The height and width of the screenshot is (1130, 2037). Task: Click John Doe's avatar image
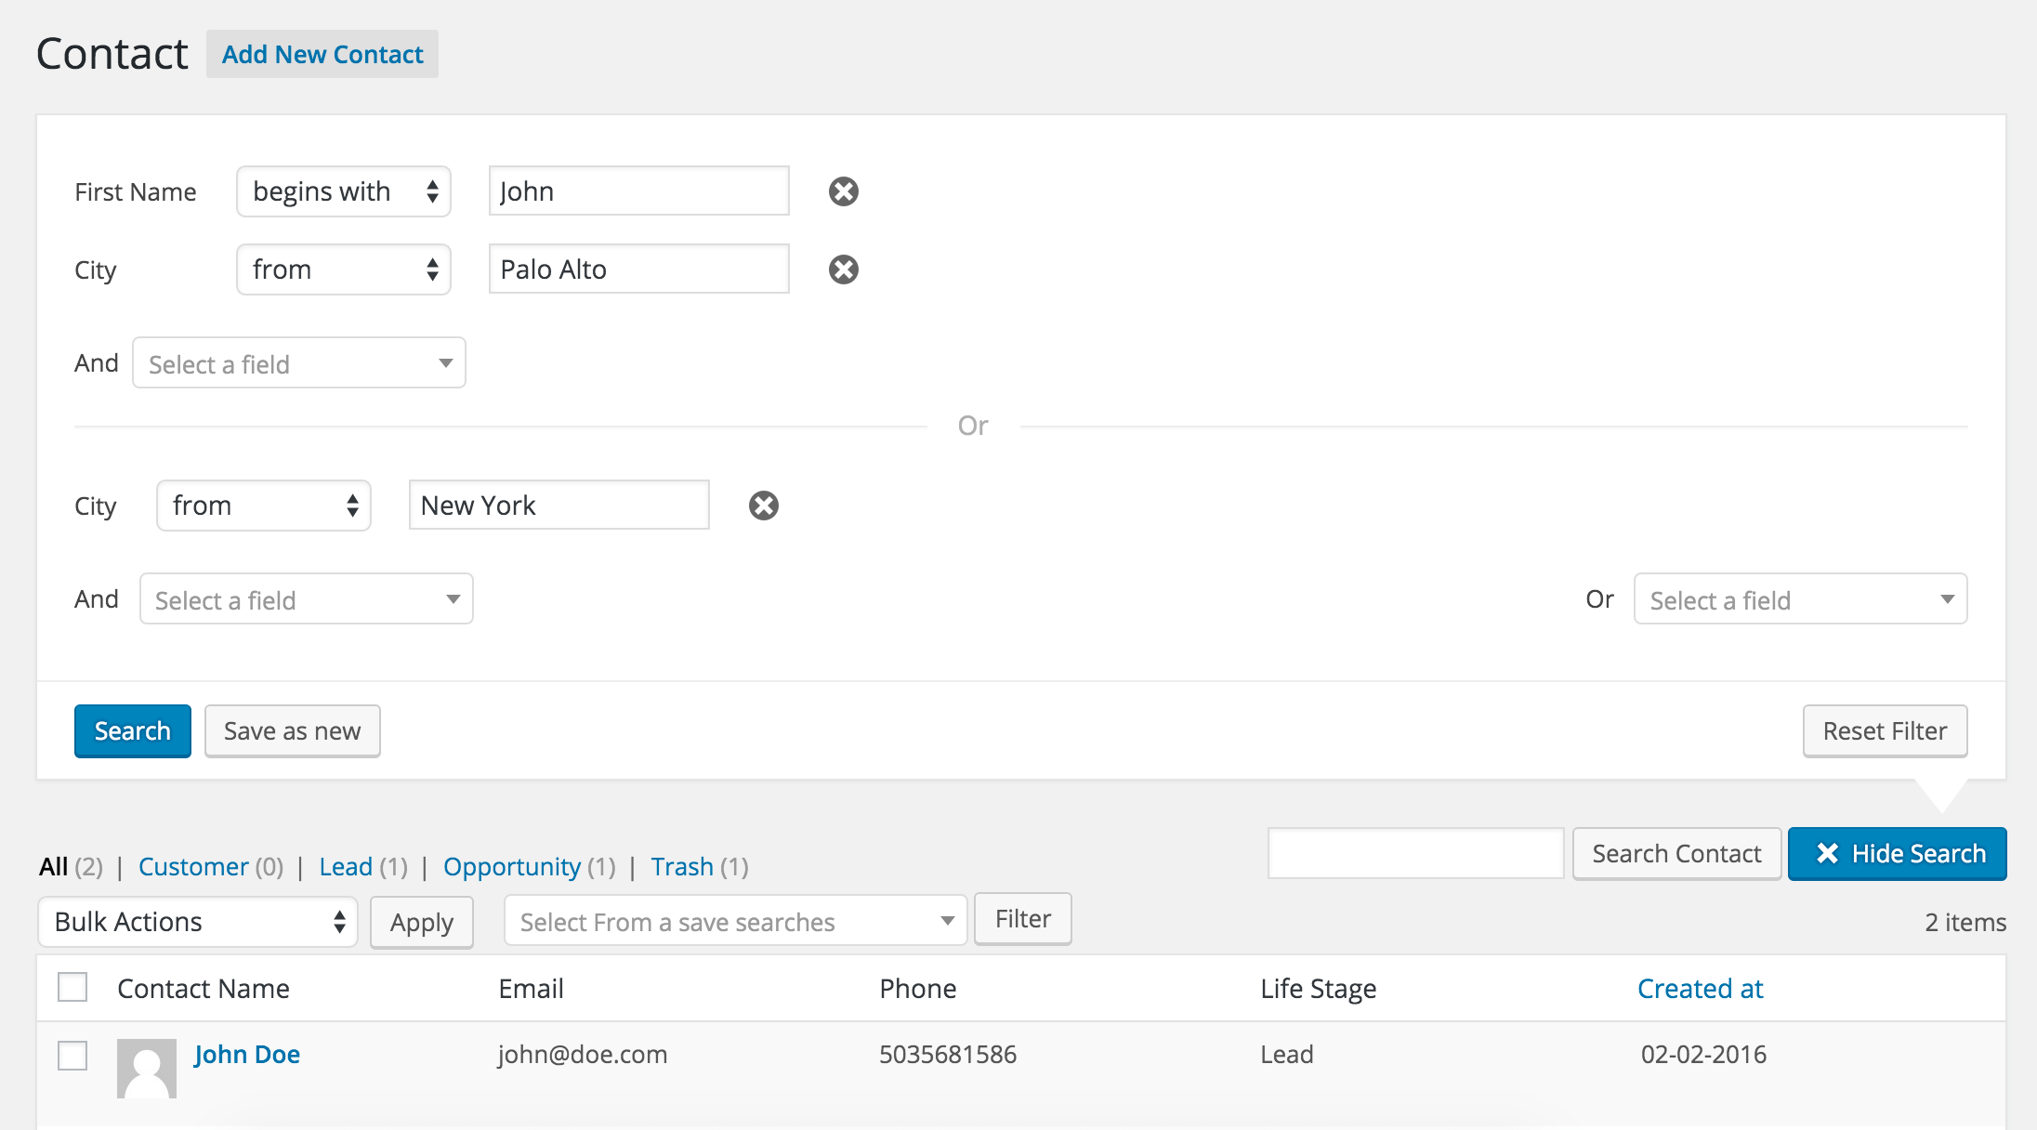pos(146,1068)
